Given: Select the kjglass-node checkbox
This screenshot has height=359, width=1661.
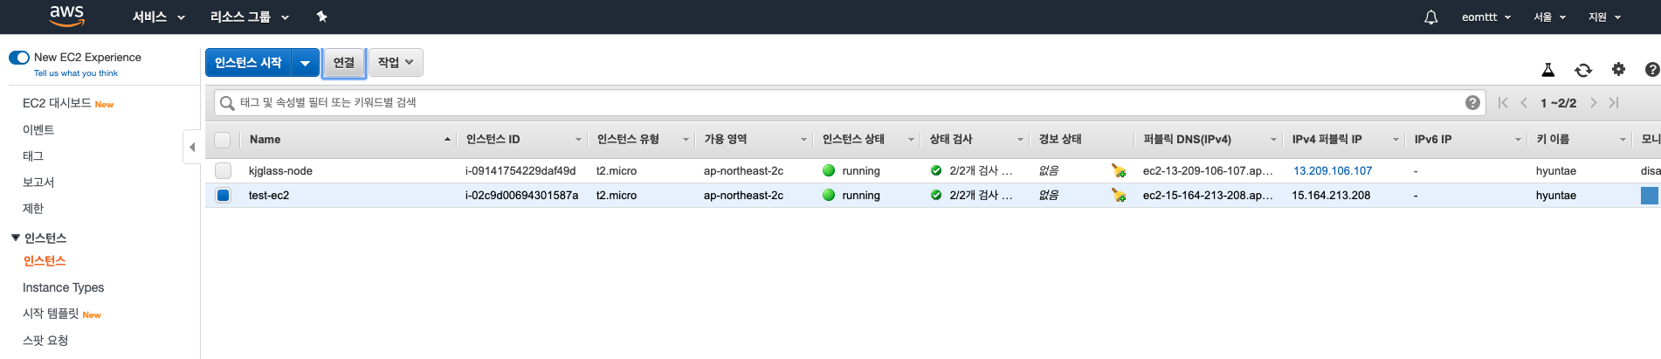Looking at the screenshot, I should (x=223, y=170).
